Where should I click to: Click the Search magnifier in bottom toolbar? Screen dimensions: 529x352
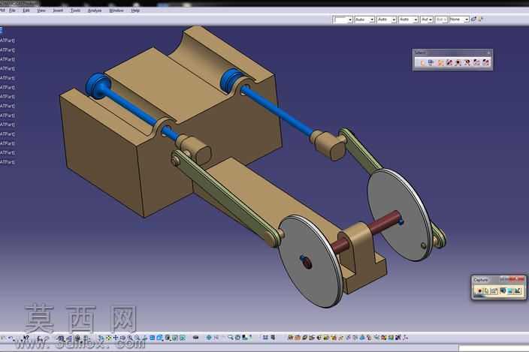click(x=231, y=337)
